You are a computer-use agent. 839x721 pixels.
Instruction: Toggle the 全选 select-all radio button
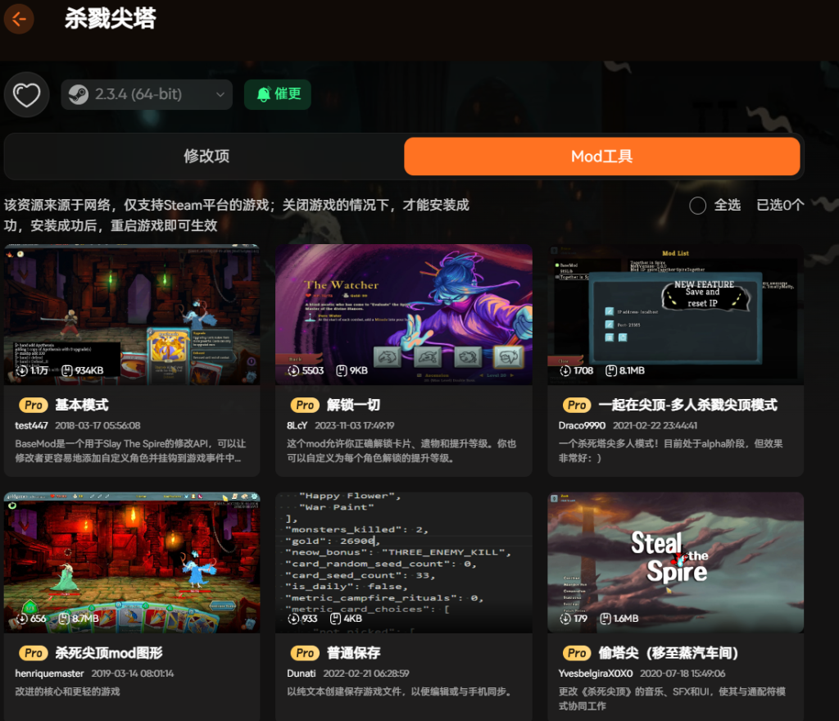697,205
